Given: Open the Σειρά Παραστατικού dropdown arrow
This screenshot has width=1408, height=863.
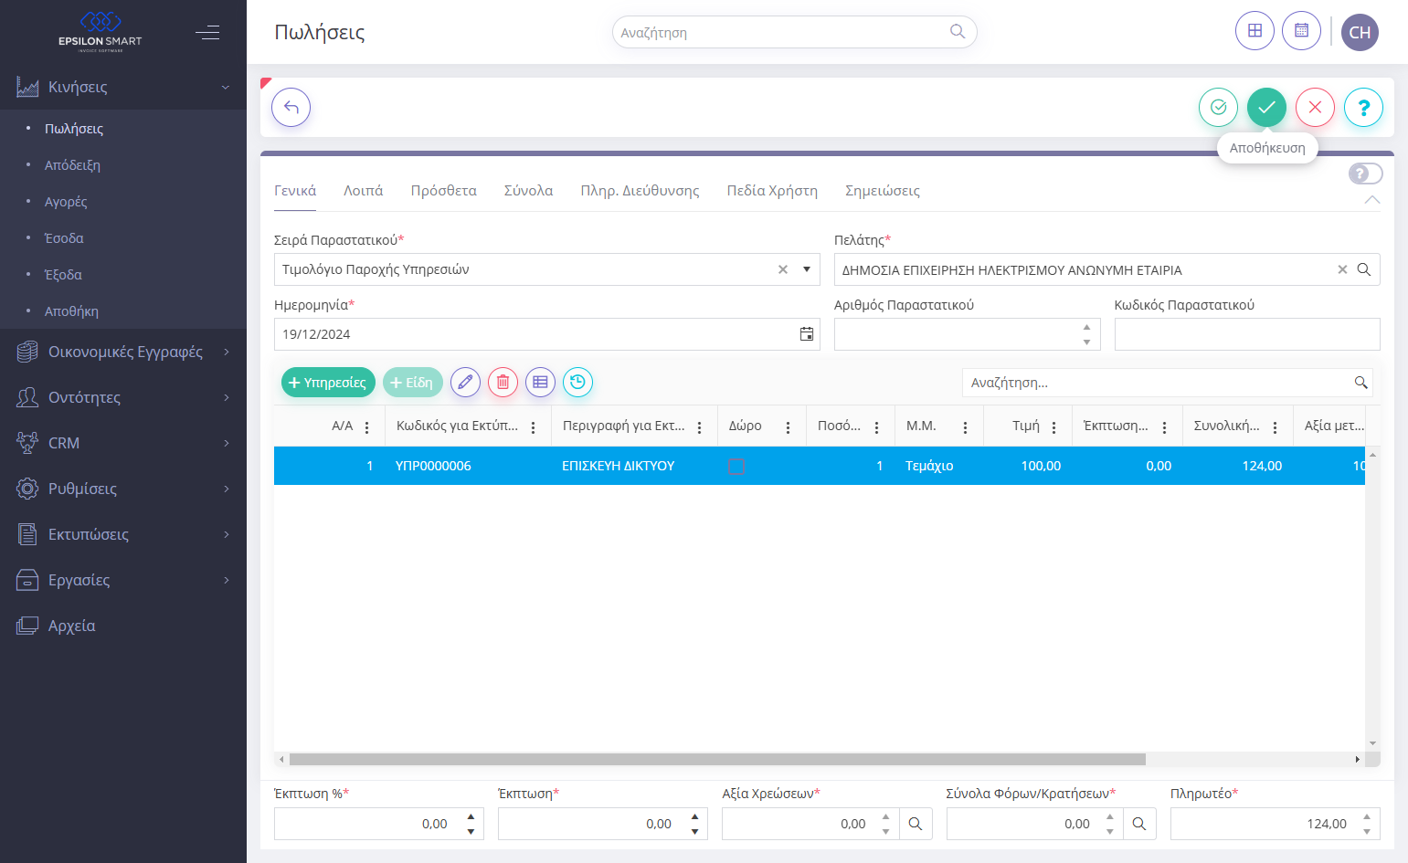Looking at the screenshot, I should click(x=807, y=269).
